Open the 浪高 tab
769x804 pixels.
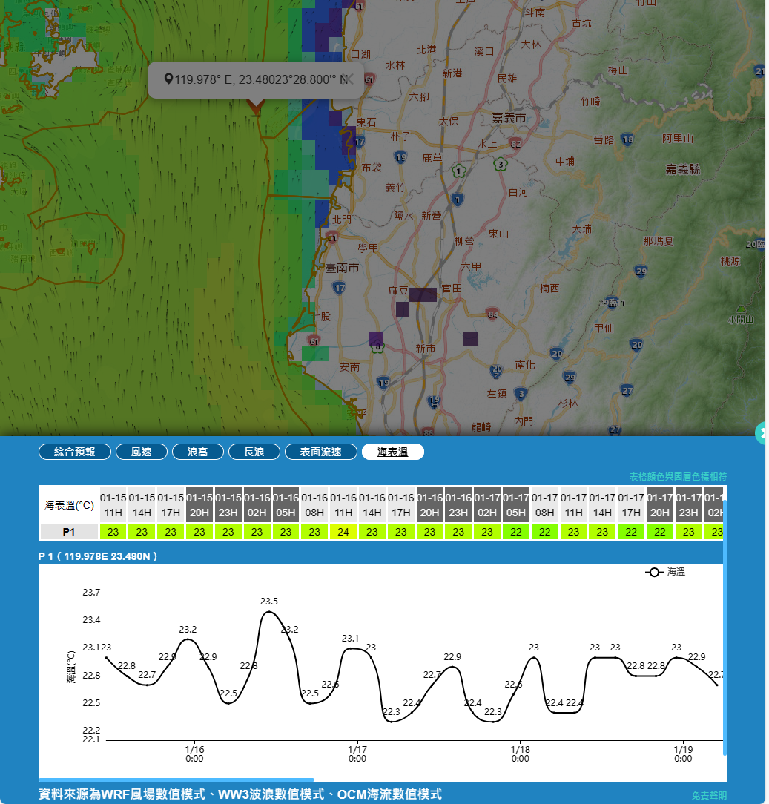click(x=197, y=452)
